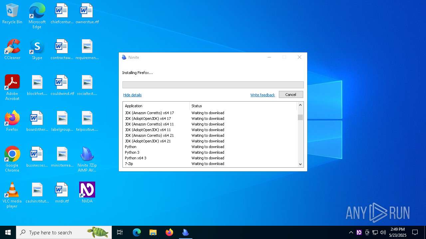Select the Python row in the list
The image size is (426, 239).
click(210, 147)
